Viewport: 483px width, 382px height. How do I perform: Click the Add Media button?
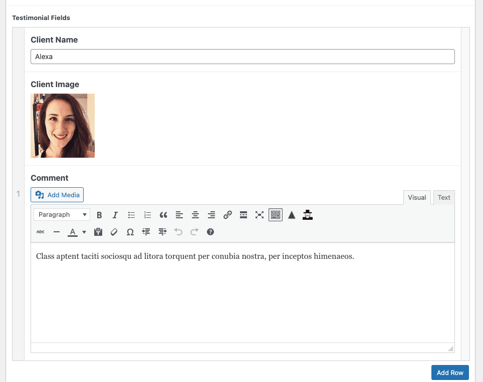57,195
